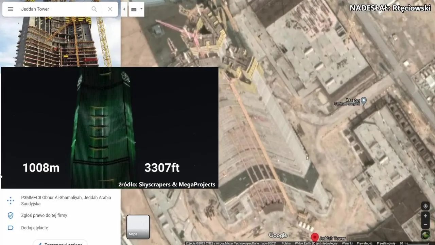This screenshot has width=435, height=245.
Task: Open the 'Prywatność' privacy link
Action: pyautogui.click(x=364, y=243)
